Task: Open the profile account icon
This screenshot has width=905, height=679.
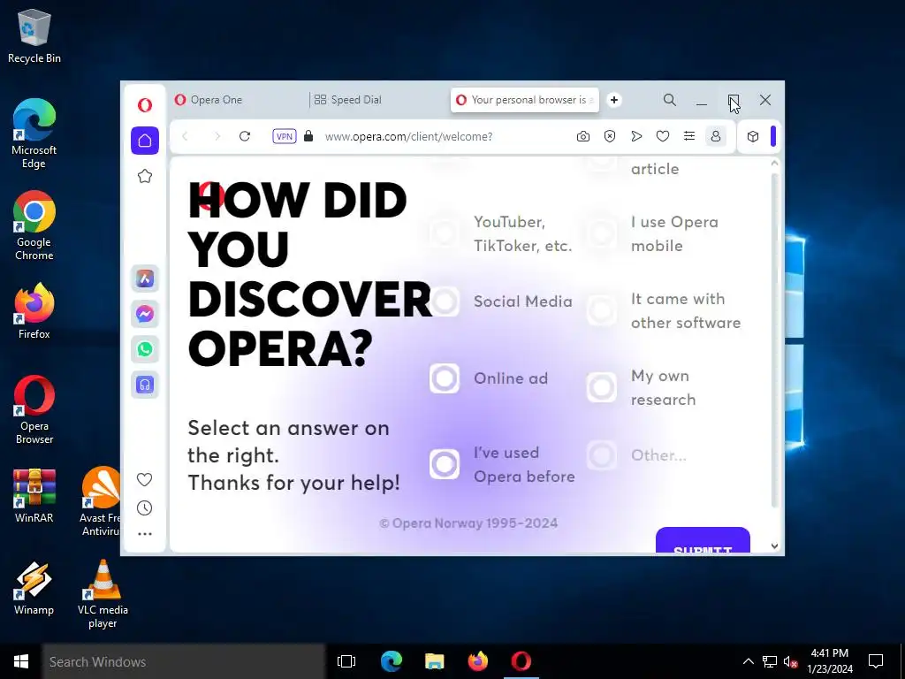Action: [716, 136]
